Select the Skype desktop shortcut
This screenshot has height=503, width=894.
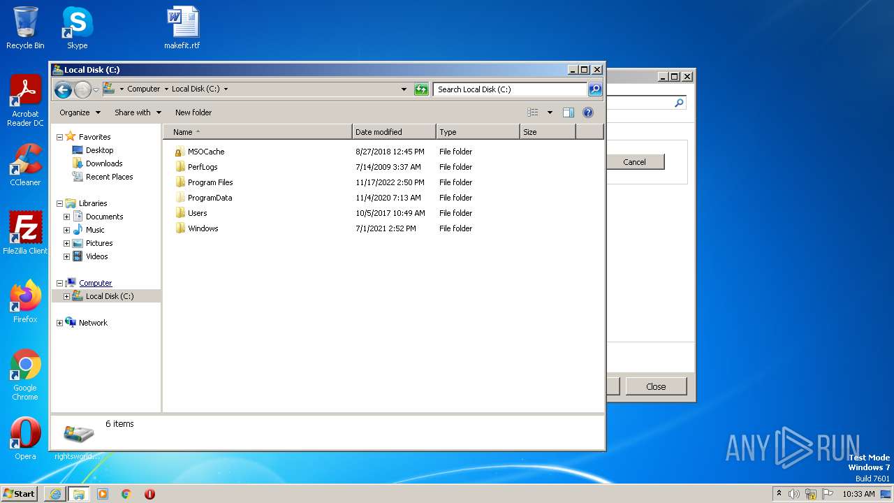click(77, 28)
